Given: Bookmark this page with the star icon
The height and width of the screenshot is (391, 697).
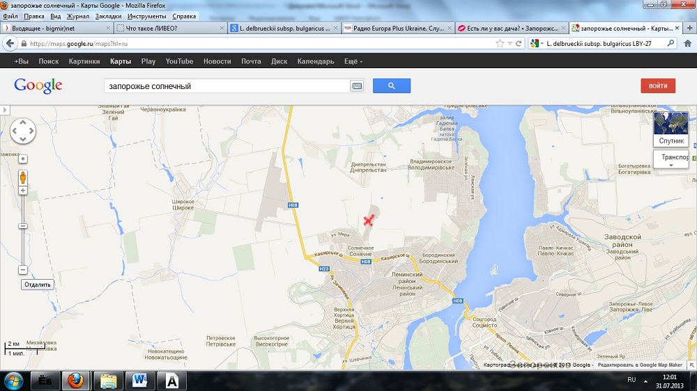Looking at the screenshot, I should pyautogui.click(x=500, y=44).
